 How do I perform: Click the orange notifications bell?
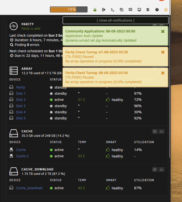pyautogui.click(x=166, y=10)
